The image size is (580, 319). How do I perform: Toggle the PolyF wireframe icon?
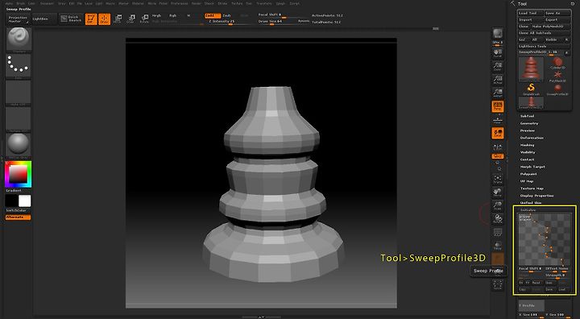click(x=498, y=233)
